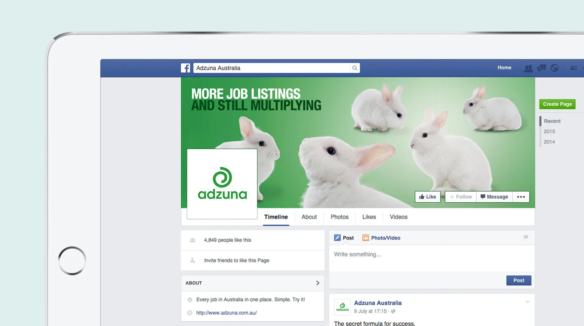Follow the Adzuna Australia page

(461, 197)
